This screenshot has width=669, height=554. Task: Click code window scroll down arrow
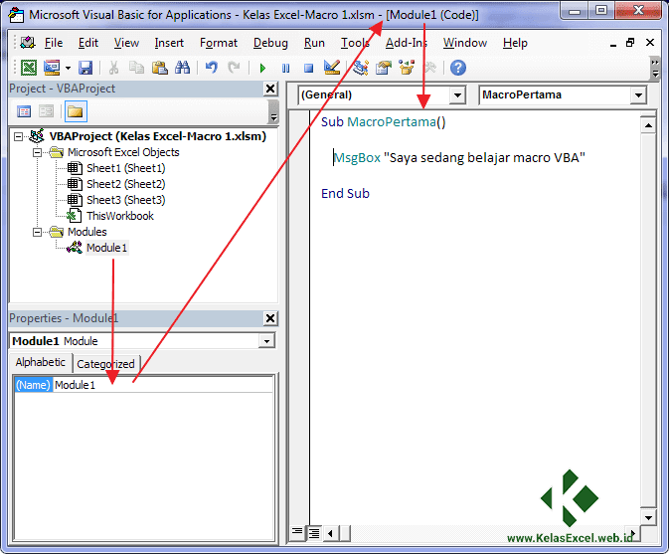pos(648,518)
